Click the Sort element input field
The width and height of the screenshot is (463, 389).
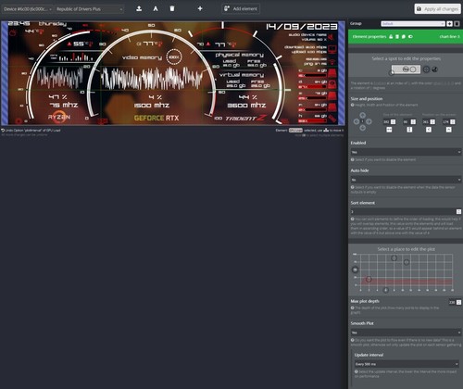click(403, 212)
